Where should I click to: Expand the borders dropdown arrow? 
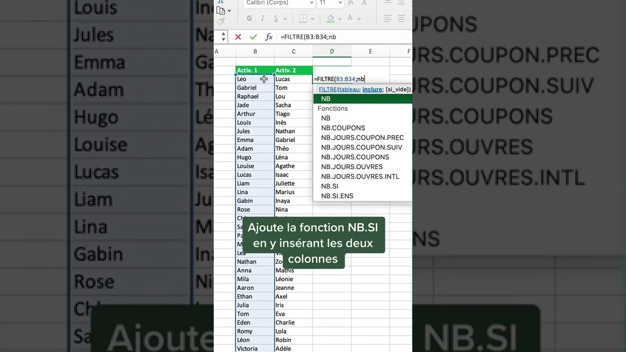click(x=312, y=19)
